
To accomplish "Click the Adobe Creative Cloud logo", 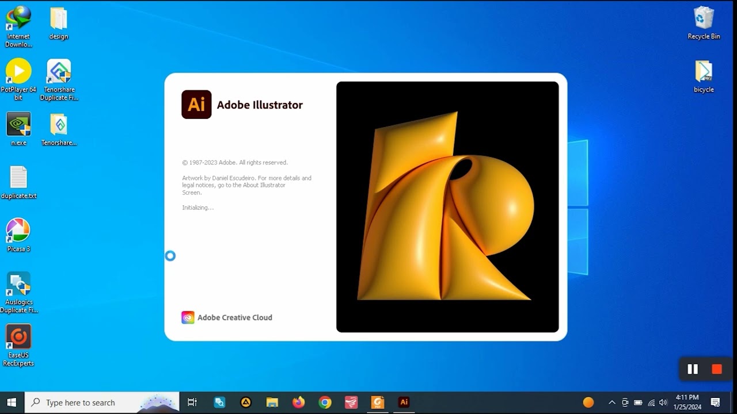I will [x=188, y=317].
